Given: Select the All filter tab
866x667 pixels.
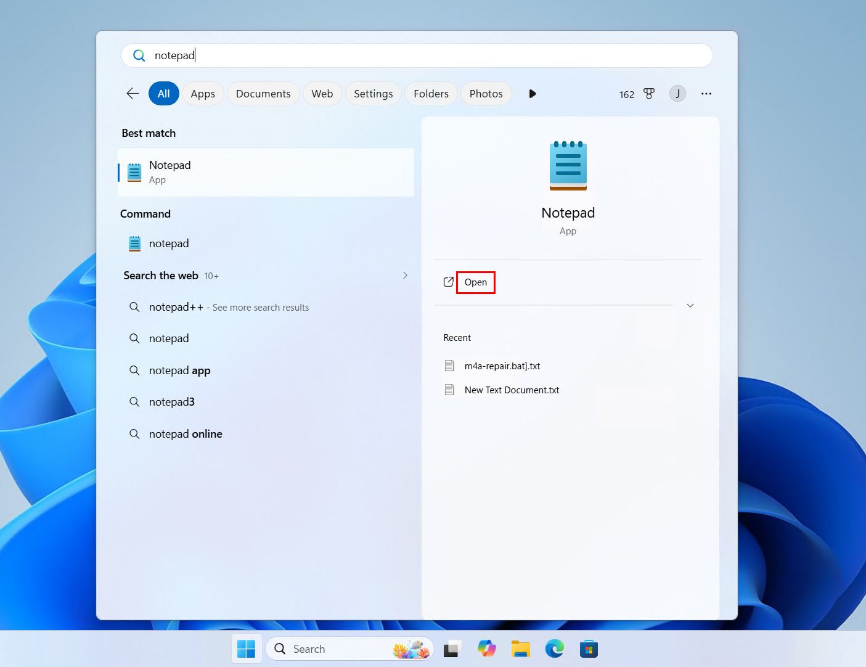Looking at the screenshot, I should tap(163, 94).
